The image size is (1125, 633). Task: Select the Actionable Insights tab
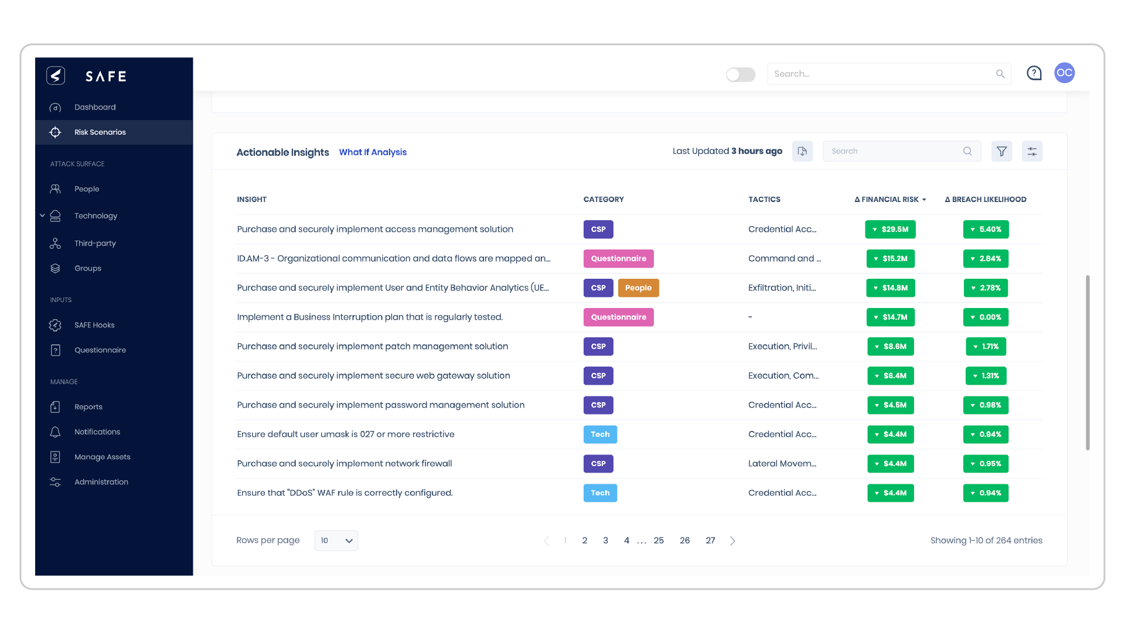tap(283, 151)
